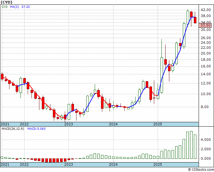Screen dimensions: 214x172
Task: Click the 10.00 price axis label
Action: coord(206,94)
